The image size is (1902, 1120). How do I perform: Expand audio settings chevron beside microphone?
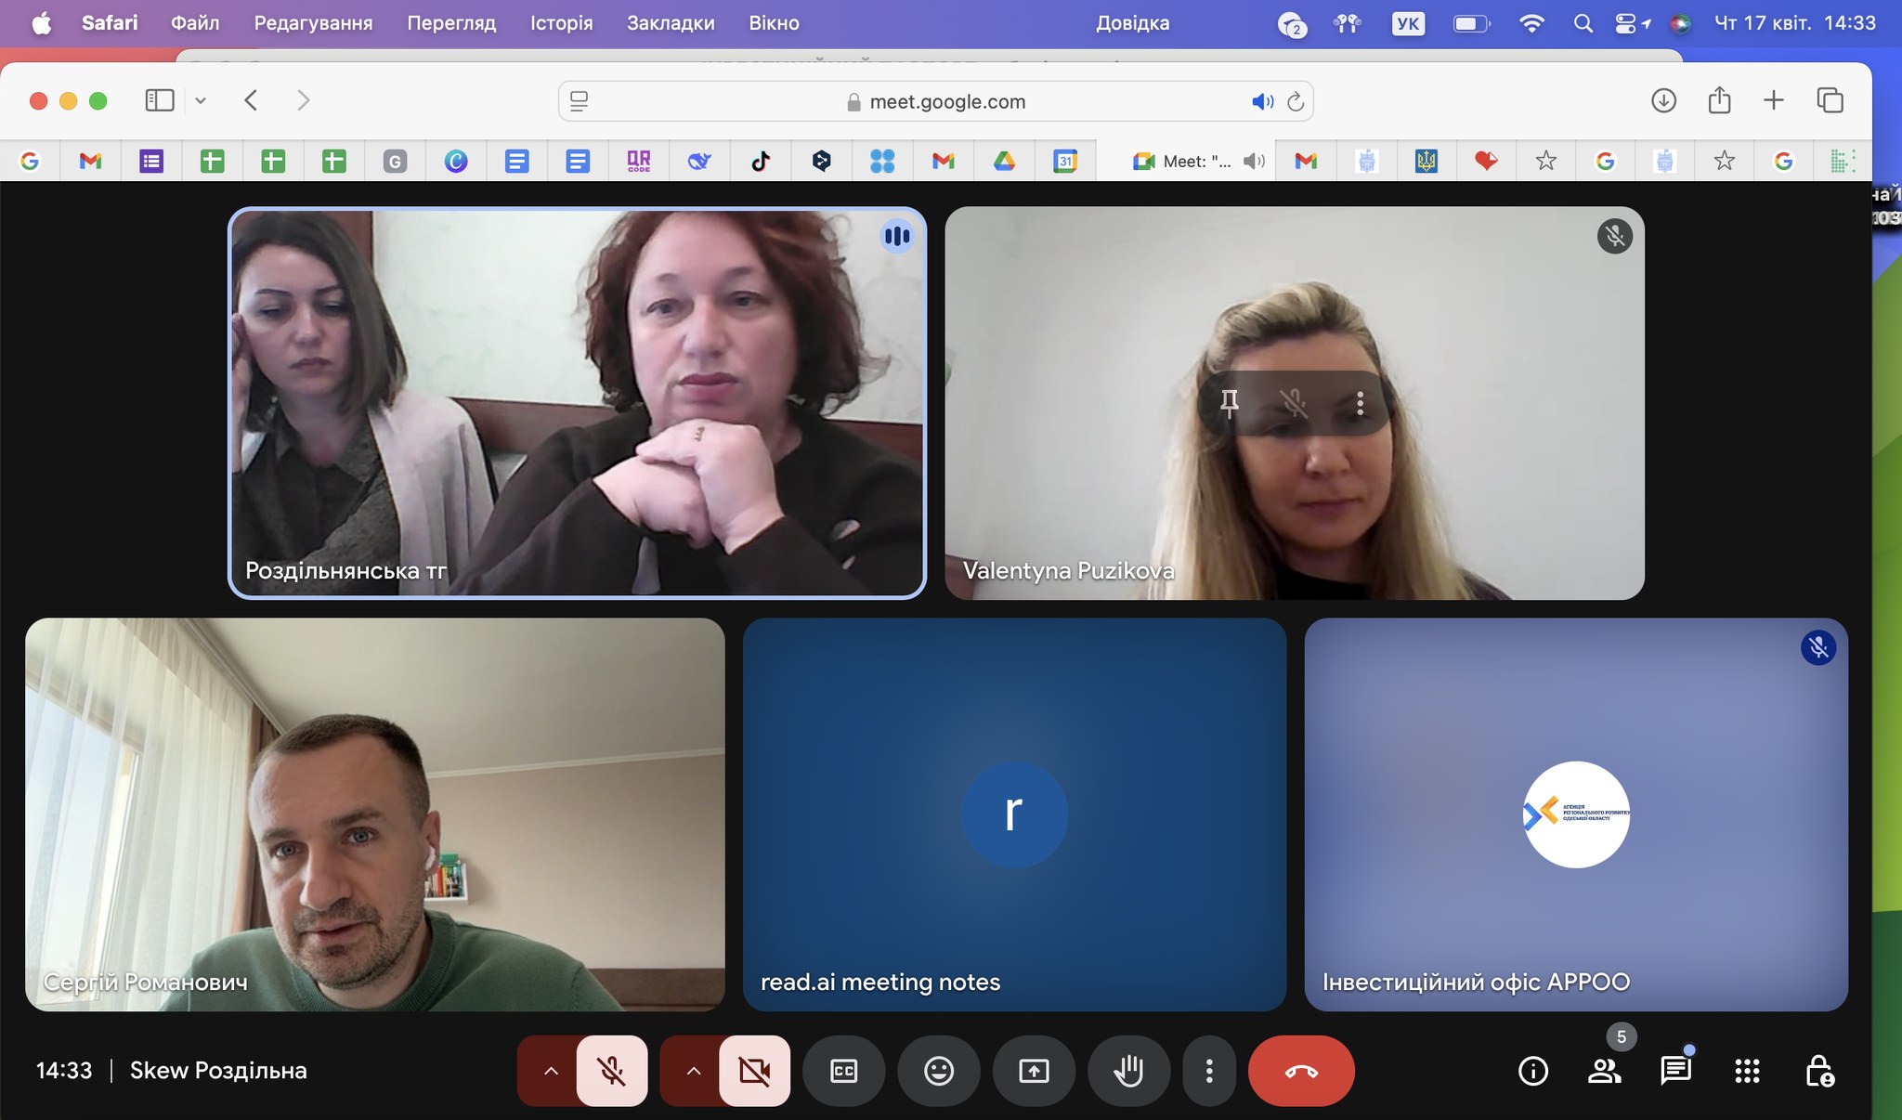[551, 1071]
